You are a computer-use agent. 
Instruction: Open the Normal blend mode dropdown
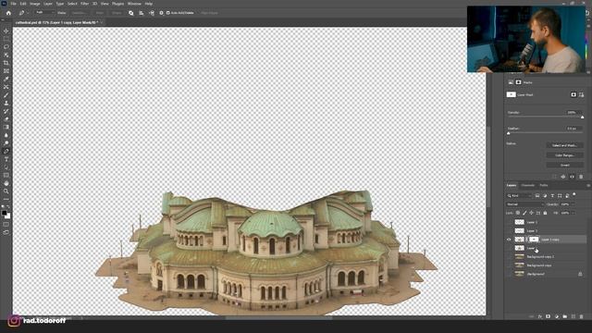pos(524,204)
